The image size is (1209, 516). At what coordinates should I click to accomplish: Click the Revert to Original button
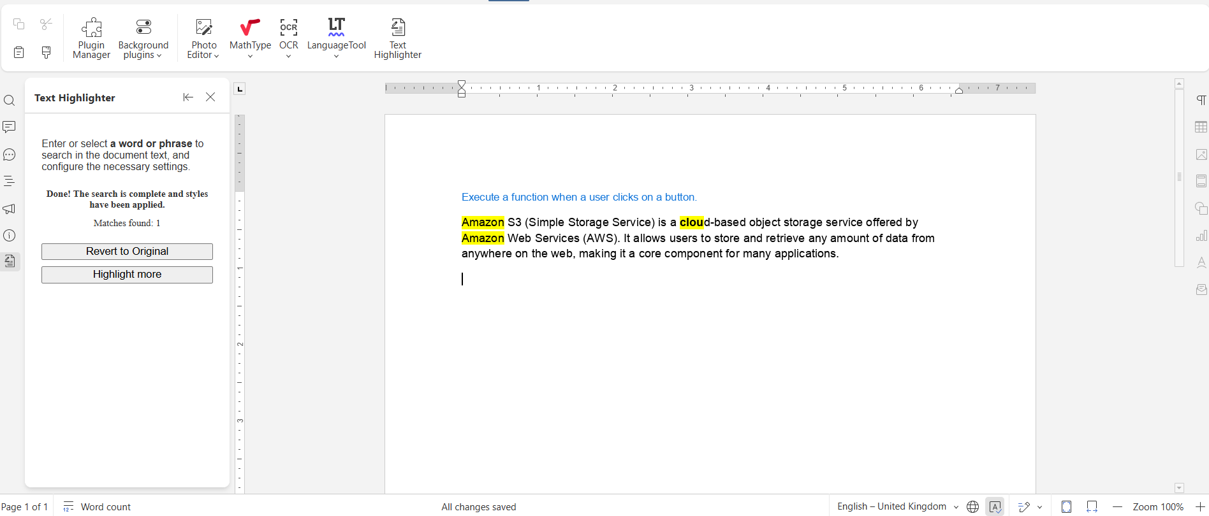[x=127, y=252]
